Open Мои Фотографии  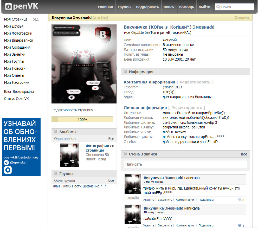point(18,33)
